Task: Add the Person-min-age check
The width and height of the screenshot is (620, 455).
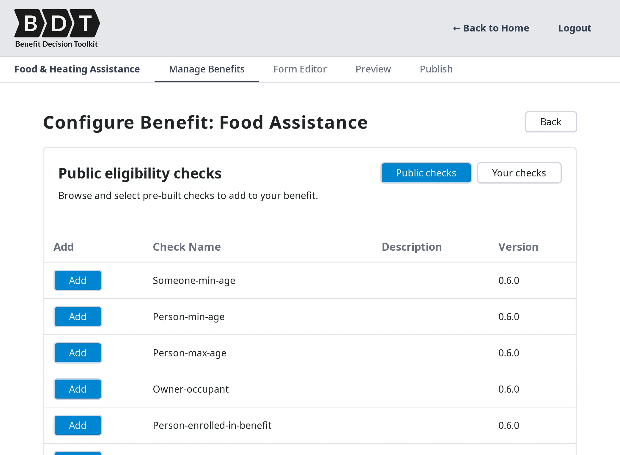Action: 78,317
